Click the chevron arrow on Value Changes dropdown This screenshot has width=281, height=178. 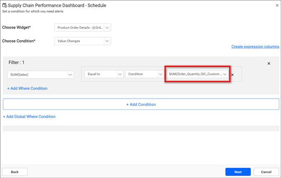point(107,41)
